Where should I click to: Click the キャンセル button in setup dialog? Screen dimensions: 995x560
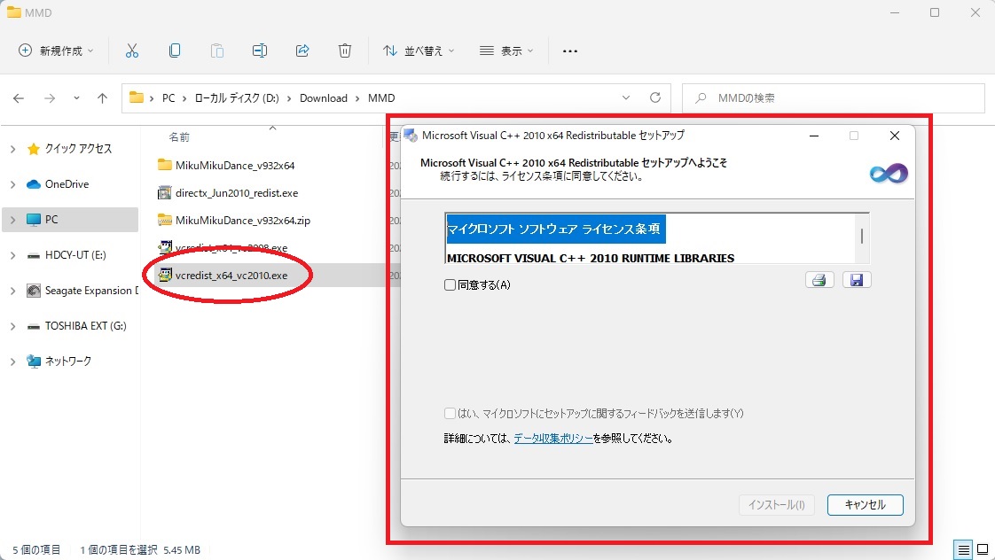(865, 505)
